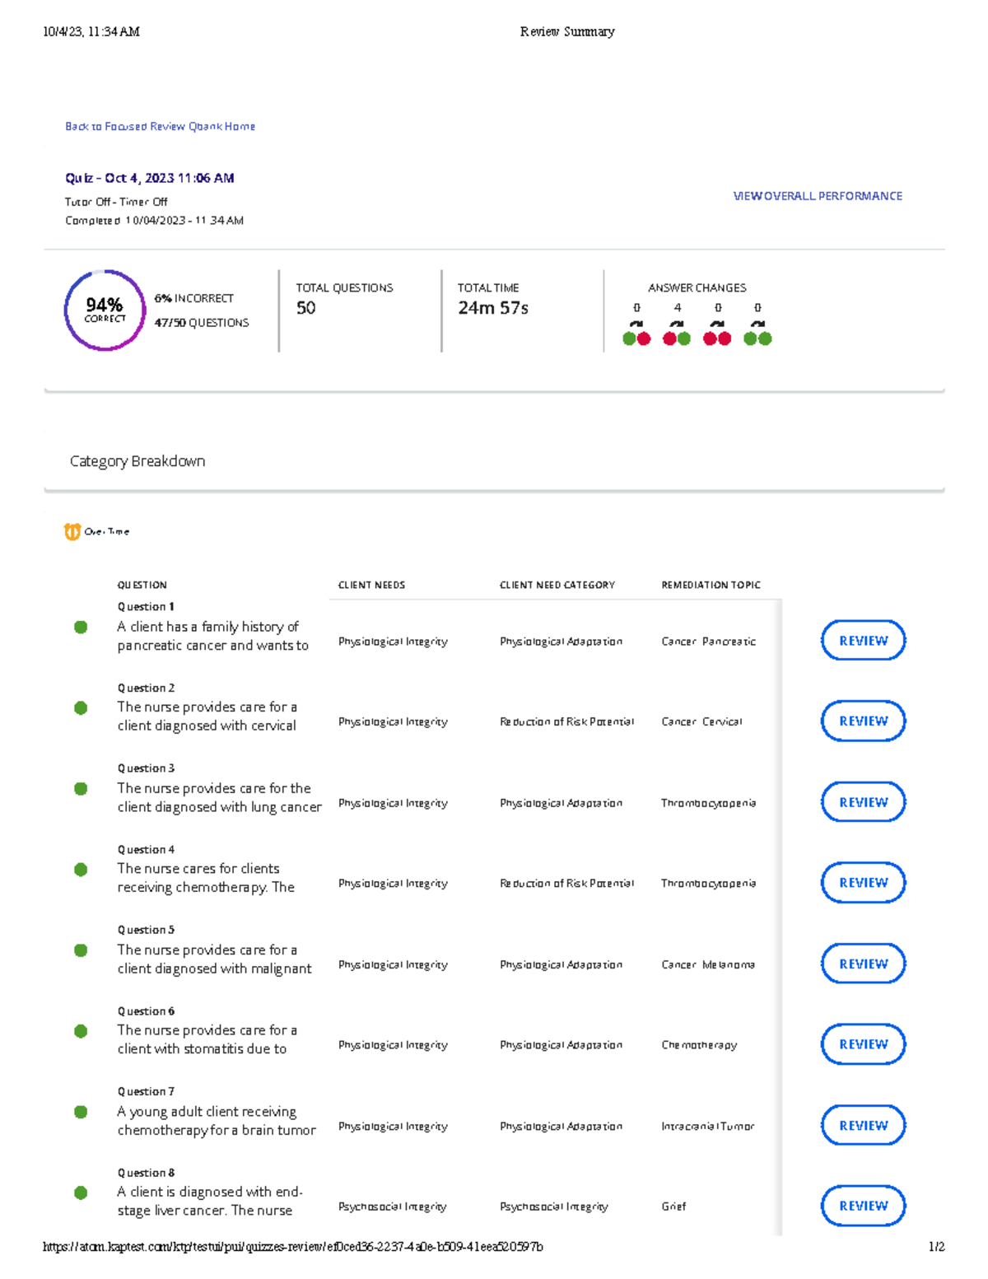Expand the REMEDIATION TOPIC column header

pyautogui.click(x=711, y=585)
